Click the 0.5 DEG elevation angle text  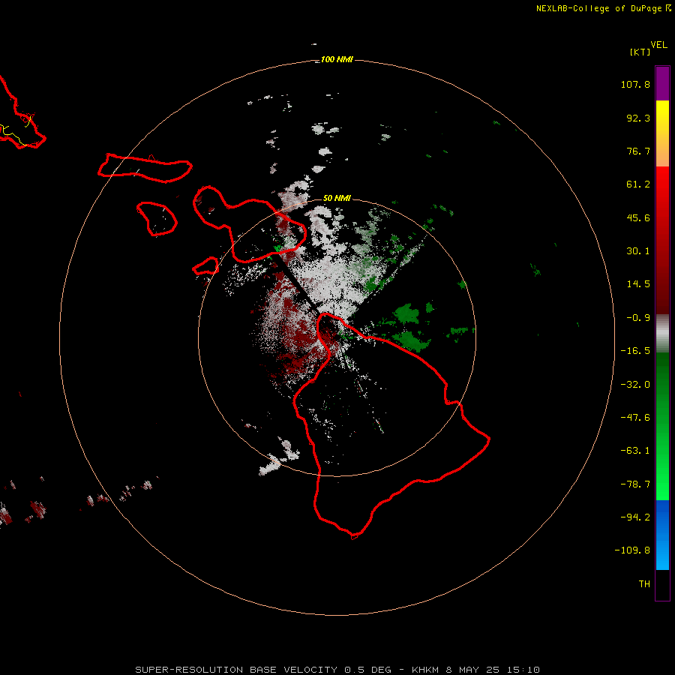tap(367, 670)
